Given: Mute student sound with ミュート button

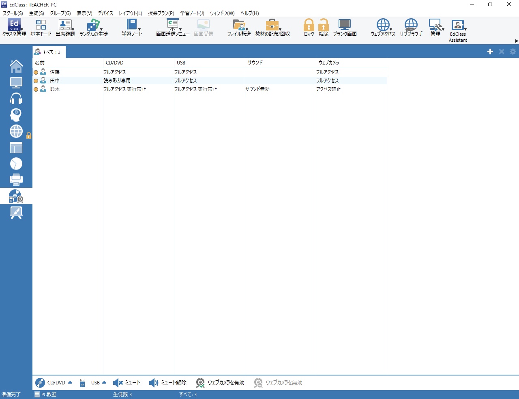Looking at the screenshot, I should (127, 383).
